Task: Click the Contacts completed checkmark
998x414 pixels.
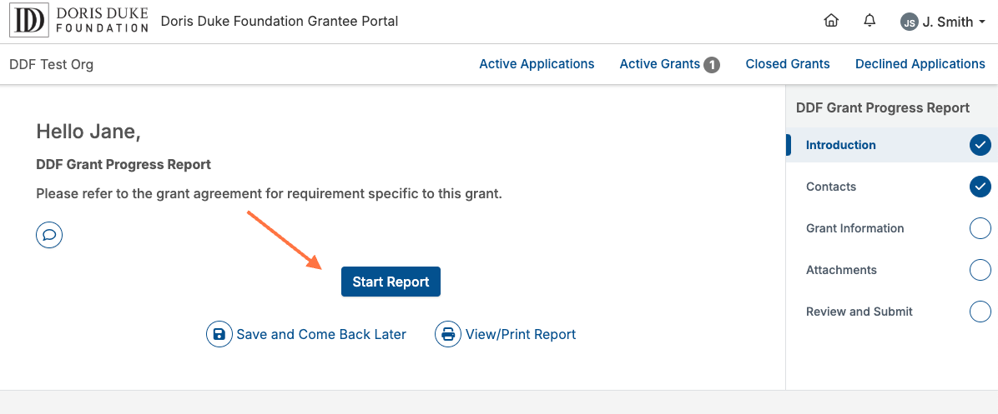Action: [980, 187]
